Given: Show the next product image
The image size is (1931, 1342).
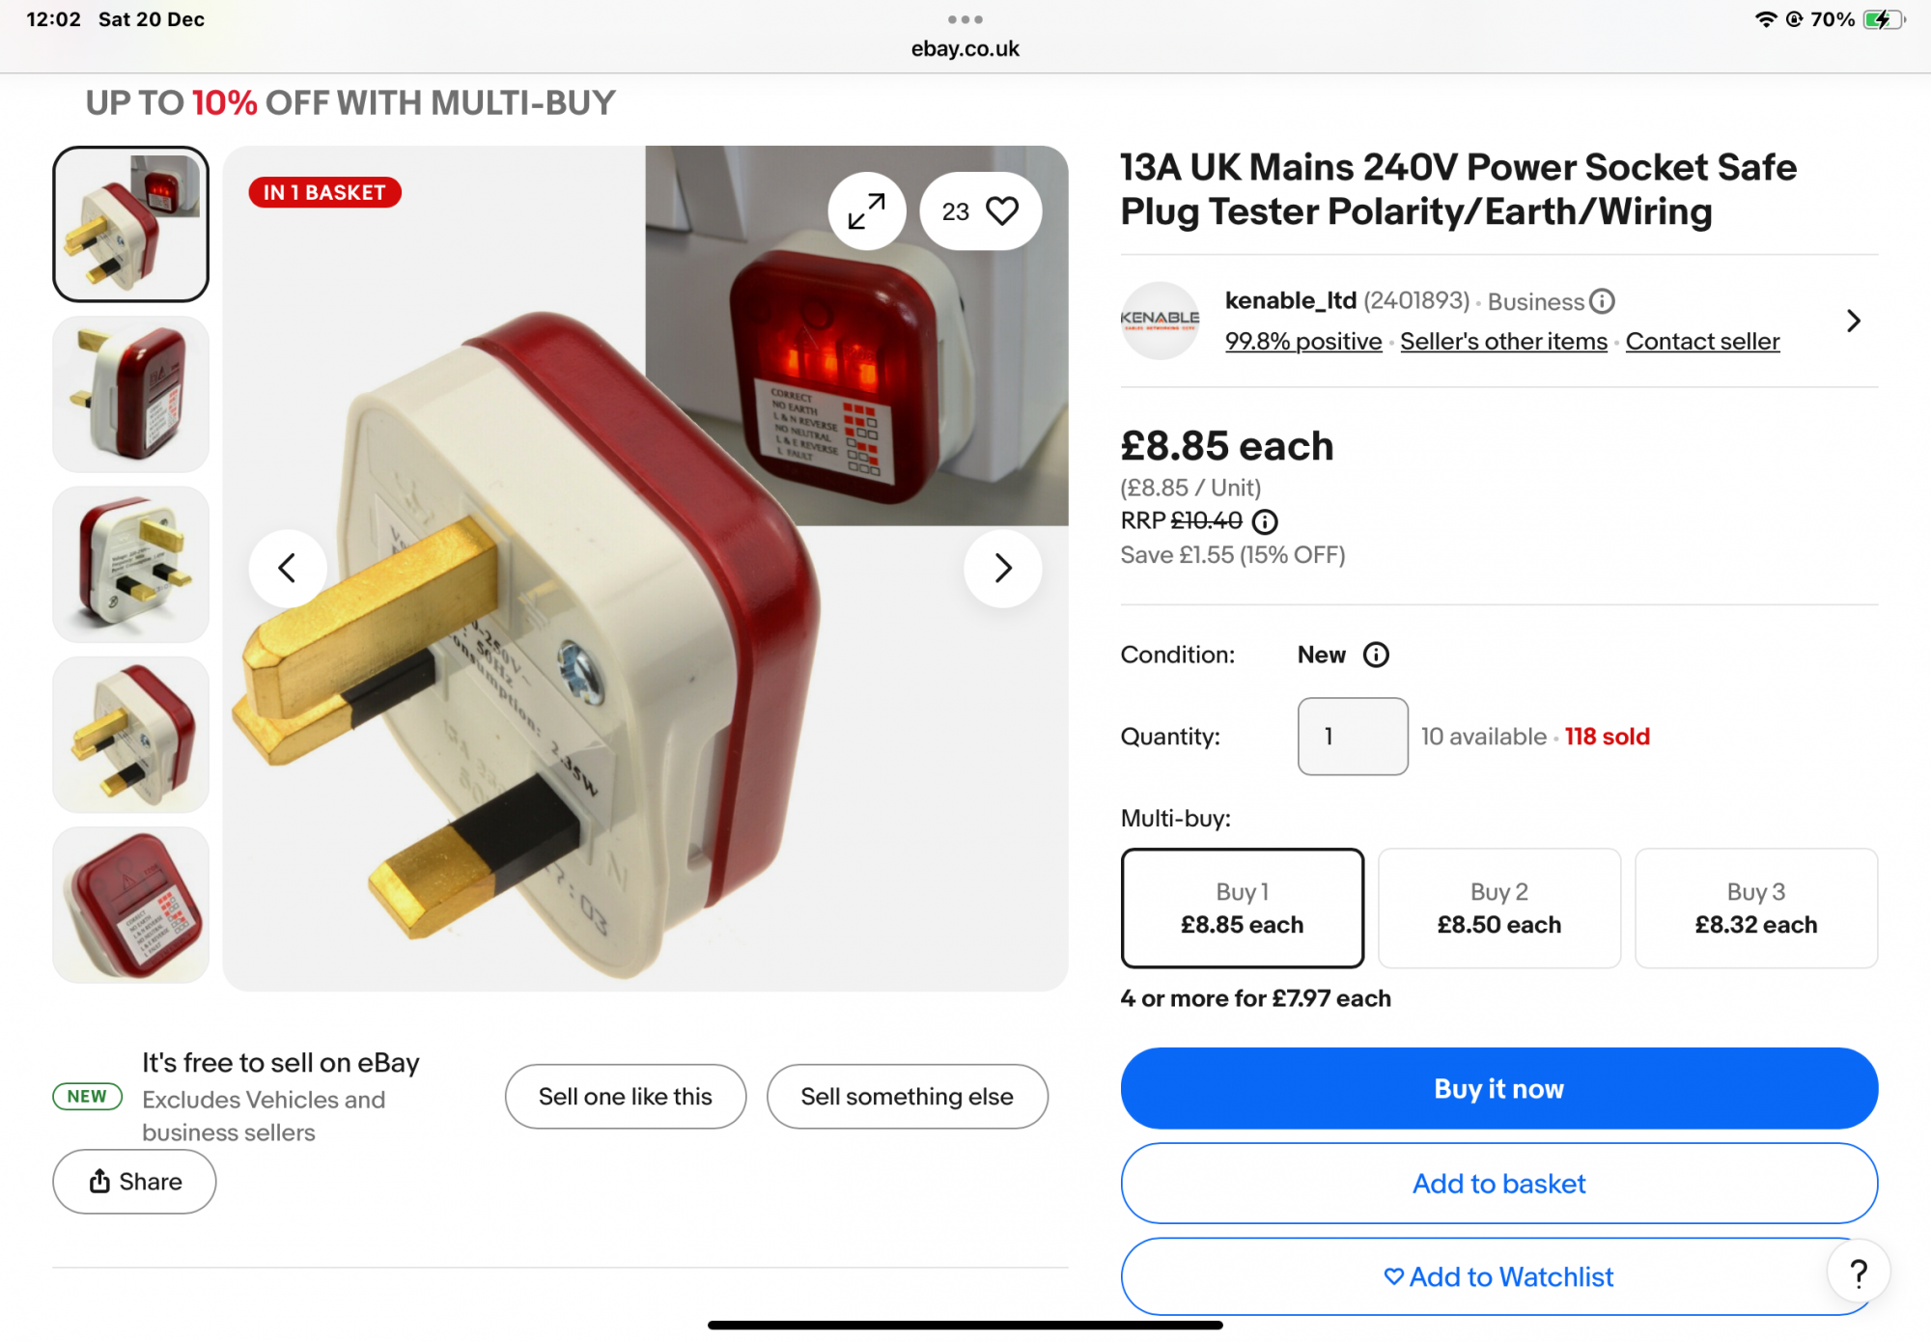Looking at the screenshot, I should 1002,568.
